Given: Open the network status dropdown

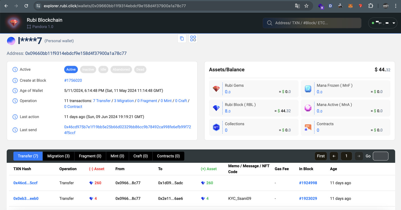Looking at the screenshot, I should coord(383,23).
